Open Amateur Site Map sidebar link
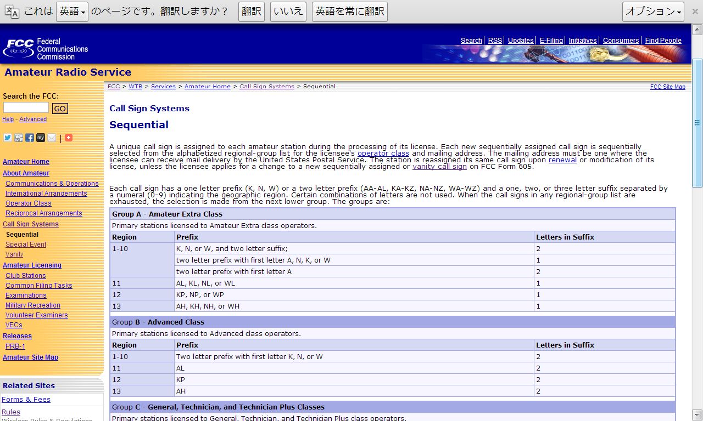Viewport: 703px width, 421px height. click(x=30, y=357)
